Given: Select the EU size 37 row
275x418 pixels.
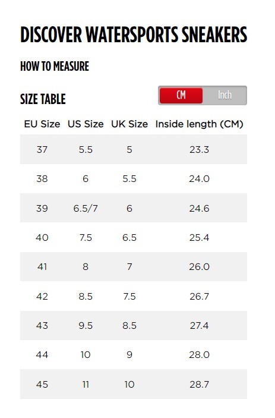Looking at the screenshot, I should (x=134, y=149).
